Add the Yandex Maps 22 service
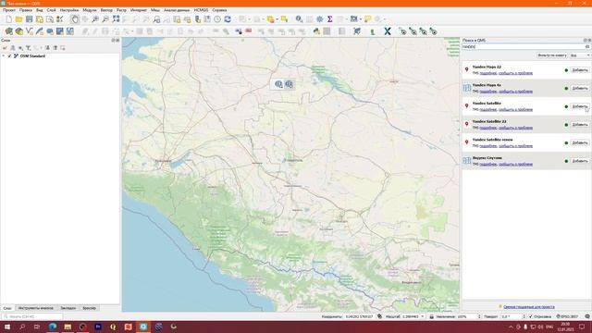The height and width of the screenshot is (333, 592). click(580, 70)
